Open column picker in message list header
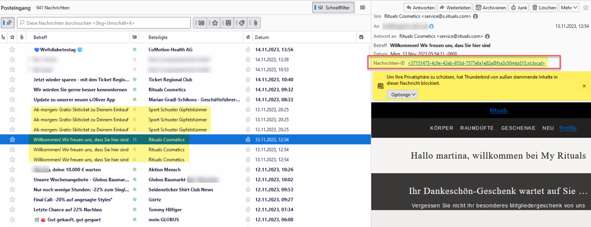The height and width of the screenshot is (227, 591). [361, 37]
